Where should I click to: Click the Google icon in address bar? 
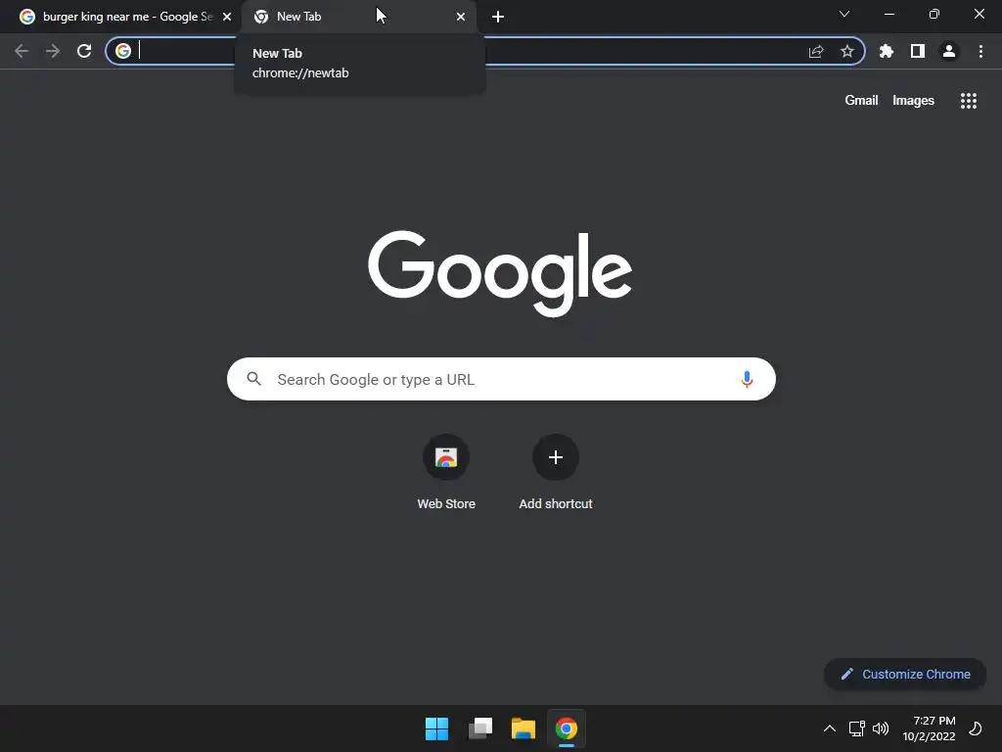coord(123,51)
